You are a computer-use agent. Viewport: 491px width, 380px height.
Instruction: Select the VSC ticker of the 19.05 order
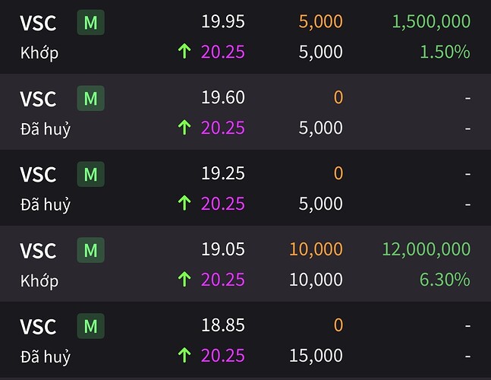[38, 251]
